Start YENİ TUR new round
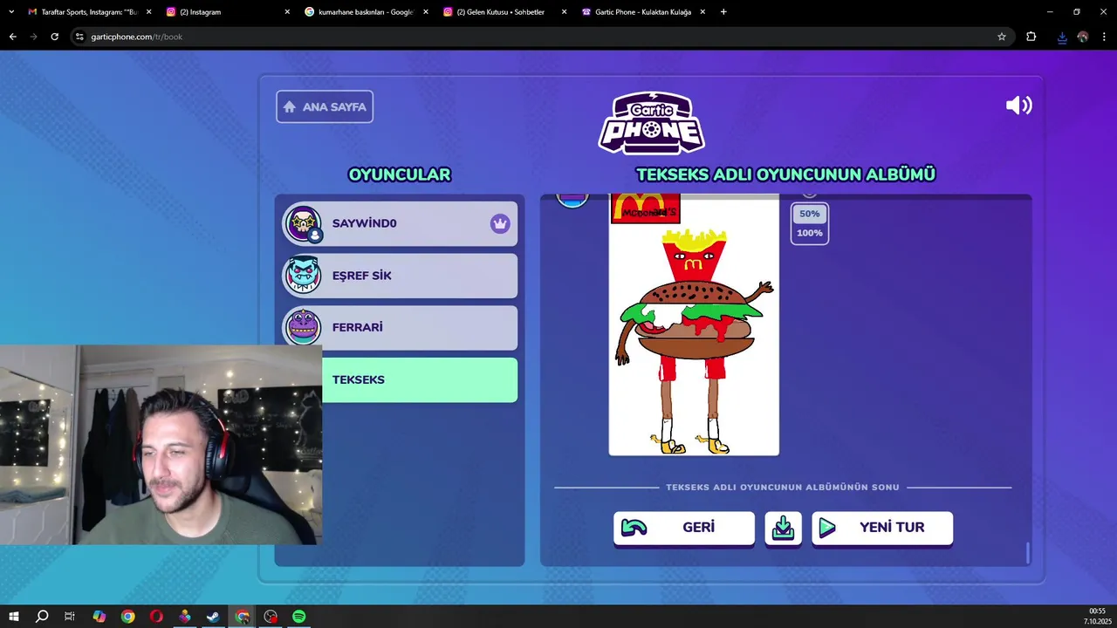This screenshot has height=628, width=1117. coord(881,528)
